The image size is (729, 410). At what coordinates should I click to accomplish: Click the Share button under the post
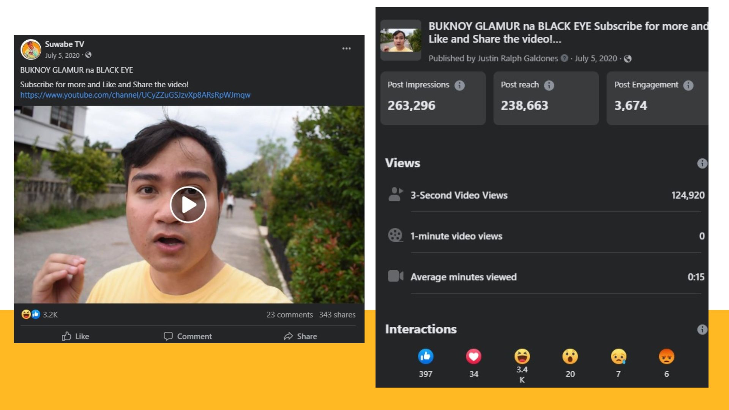click(x=300, y=336)
